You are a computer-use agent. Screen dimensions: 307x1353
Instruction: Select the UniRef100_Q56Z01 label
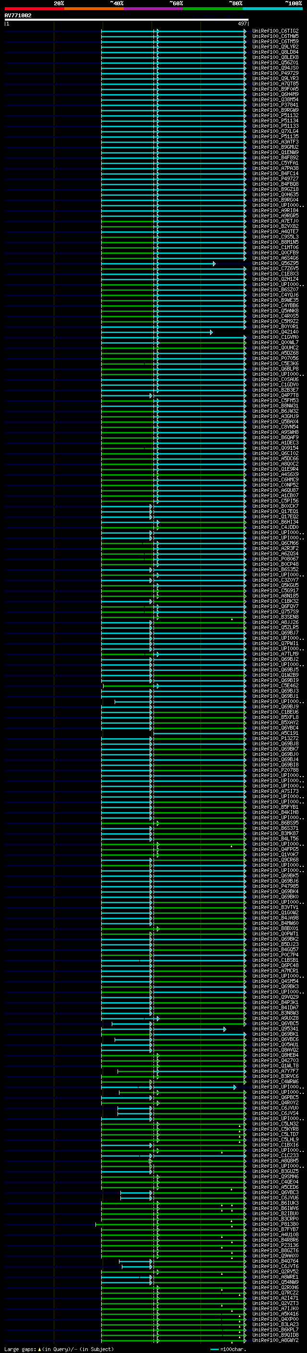tap(275, 62)
